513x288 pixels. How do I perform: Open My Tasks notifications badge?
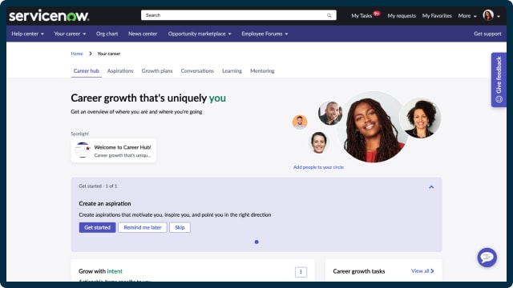[377, 14]
